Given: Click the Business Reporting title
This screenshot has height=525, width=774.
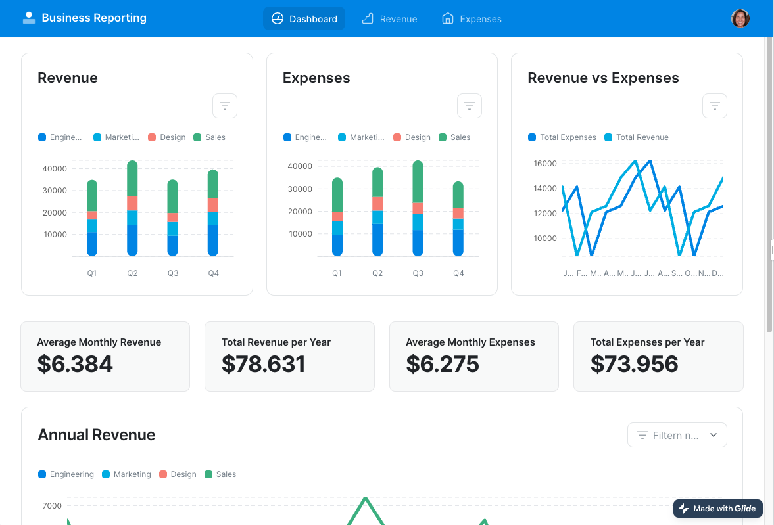Looking at the screenshot, I should tap(94, 18).
